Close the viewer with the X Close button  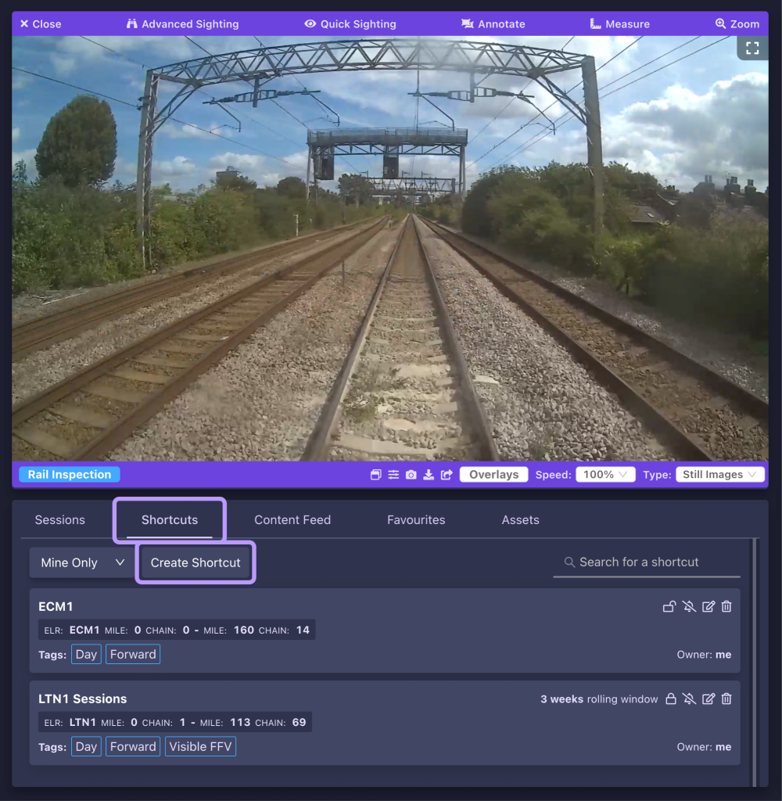41,24
